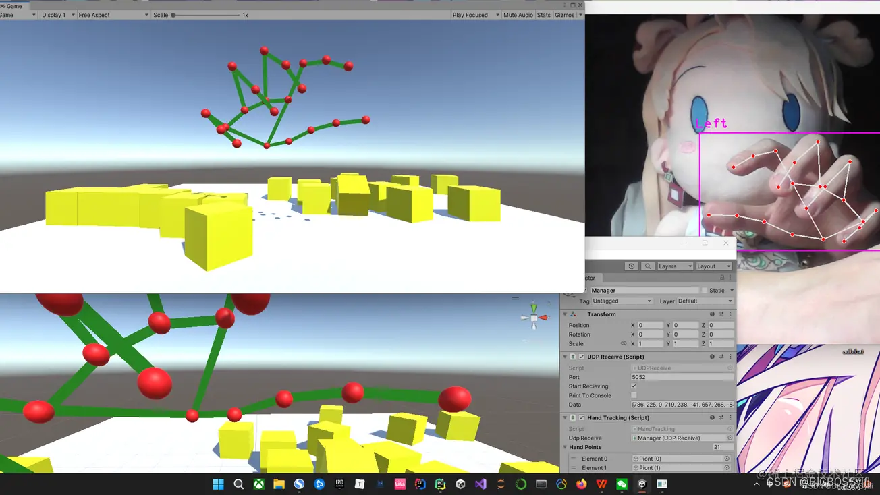
Task: Open Epic Games Launcher from taskbar
Action: point(339,484)
